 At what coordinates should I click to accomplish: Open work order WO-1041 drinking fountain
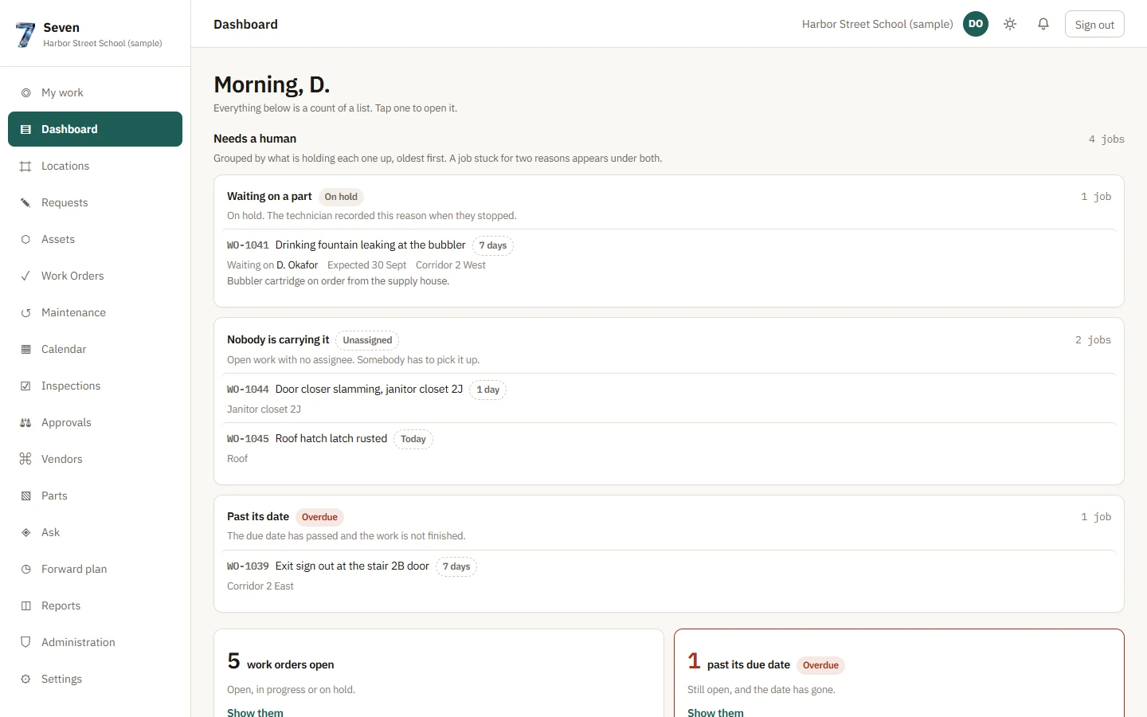point(669,263)
